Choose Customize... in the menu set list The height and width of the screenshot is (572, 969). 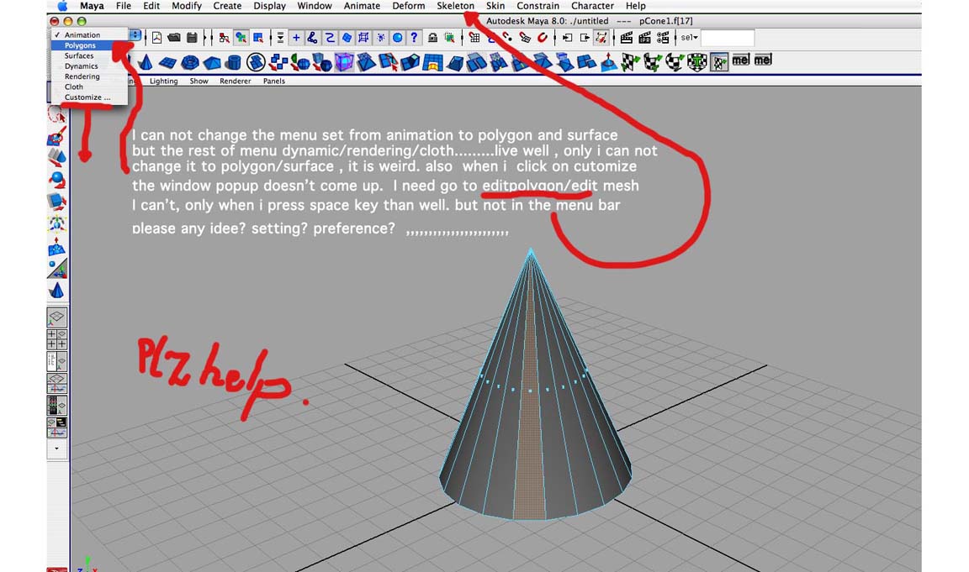coord(87,97)
